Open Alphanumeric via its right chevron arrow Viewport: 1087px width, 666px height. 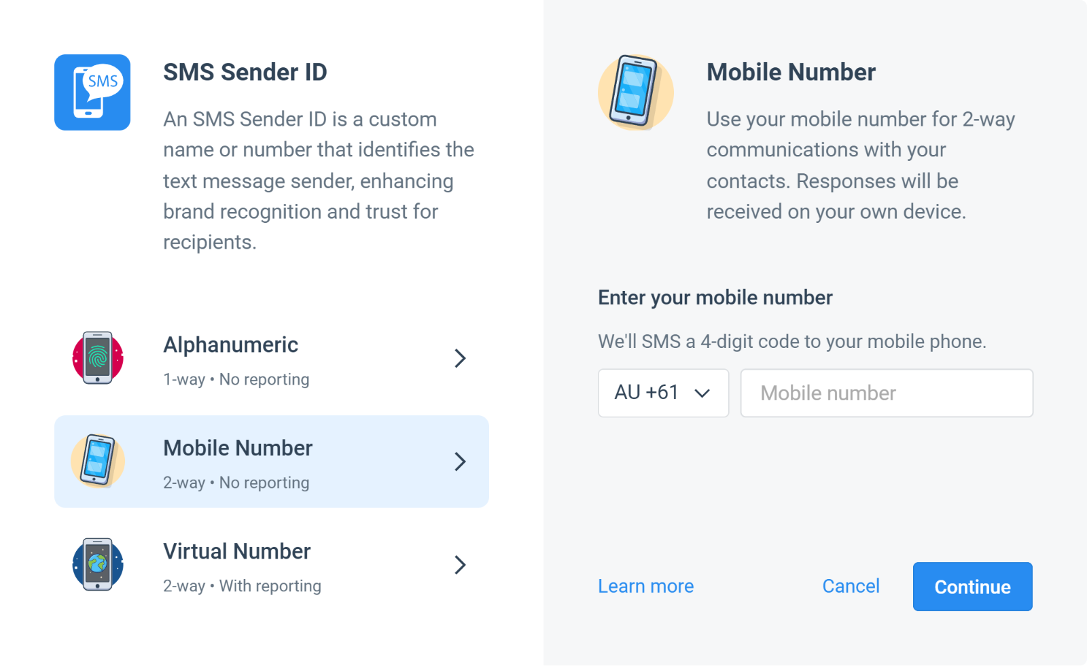click(x=460, y=358)
